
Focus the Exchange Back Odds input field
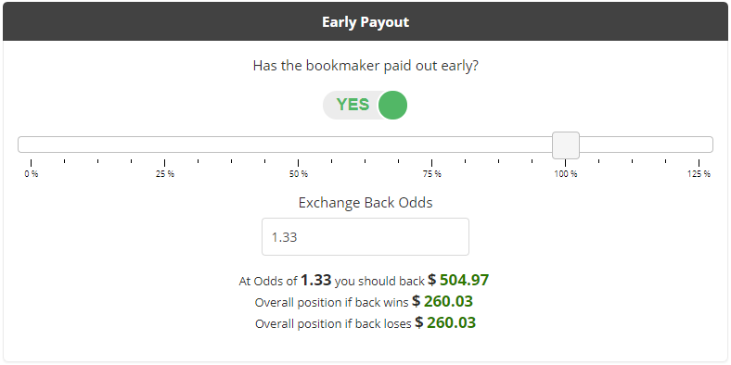tap(365, 236)
